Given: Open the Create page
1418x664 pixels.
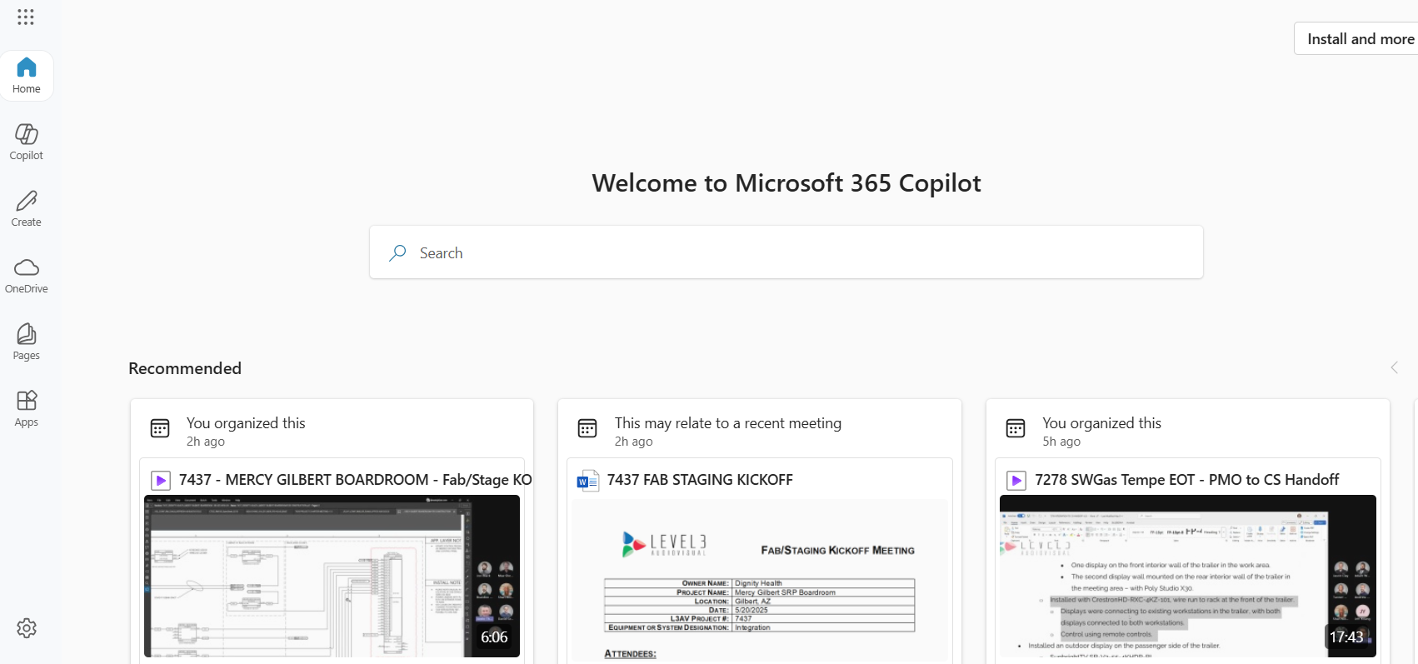Looking at the screenshot, I should click(x=27, y=208).
